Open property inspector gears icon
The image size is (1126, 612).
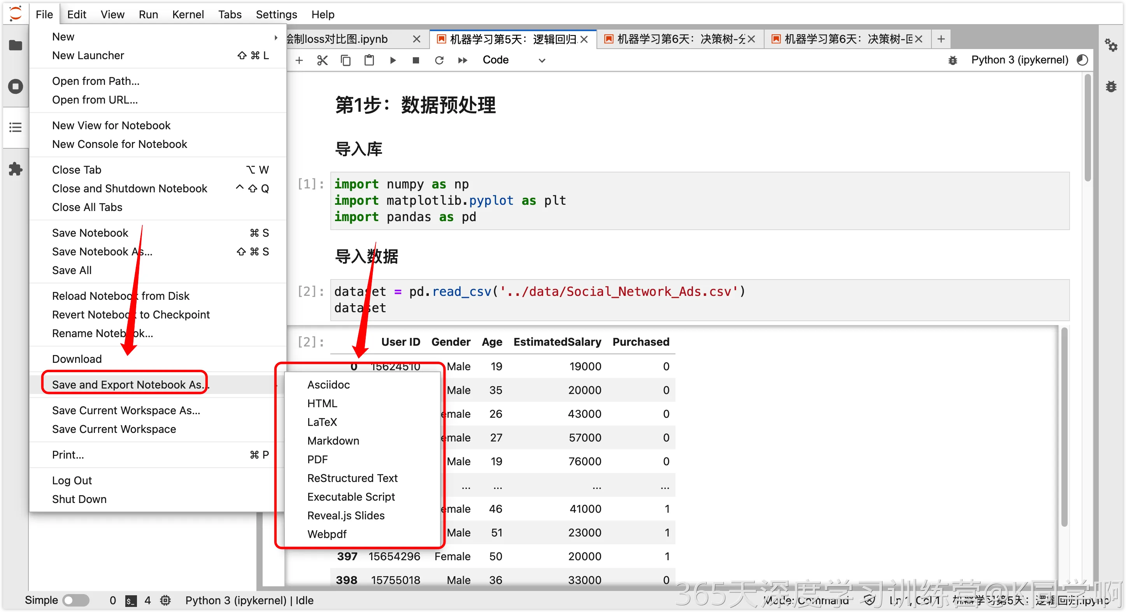[x=1111, y=45]
